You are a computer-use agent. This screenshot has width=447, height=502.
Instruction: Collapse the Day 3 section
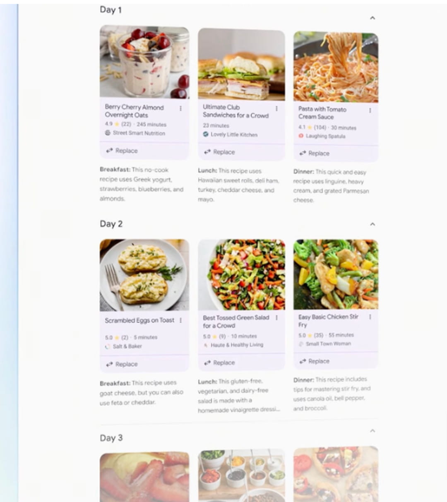coord(372,431)
